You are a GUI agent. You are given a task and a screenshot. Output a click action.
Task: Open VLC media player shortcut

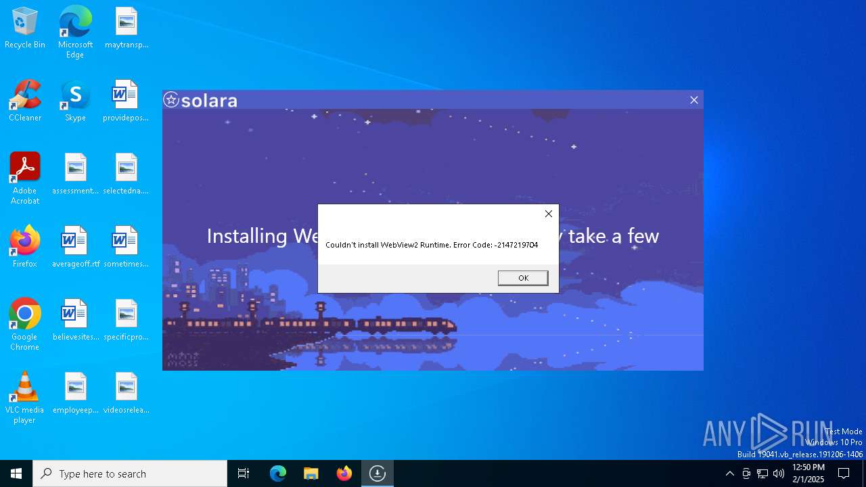point(25,397)
